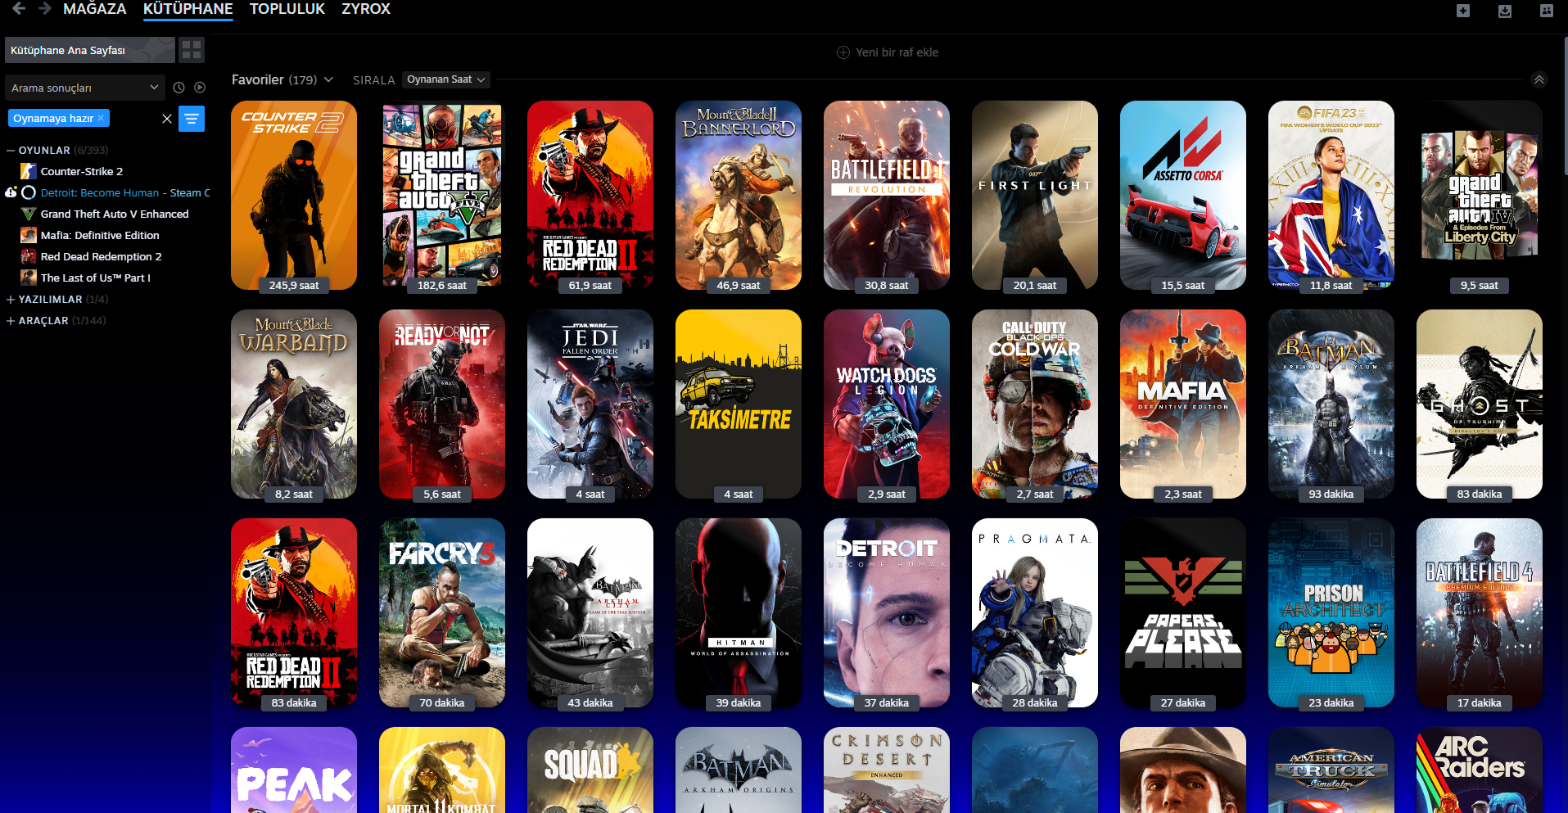Open the Arama sonuçları dropdown
1568x813 pixels.
point(85,88)
